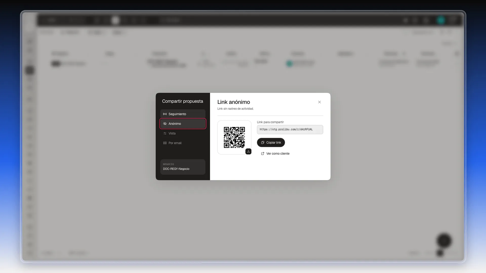
Task: Click the Seguimiento broadcast icon
Action: pos(165,114)
